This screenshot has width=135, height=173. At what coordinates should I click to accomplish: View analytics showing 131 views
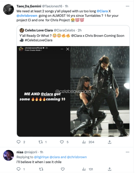[88, 169]
